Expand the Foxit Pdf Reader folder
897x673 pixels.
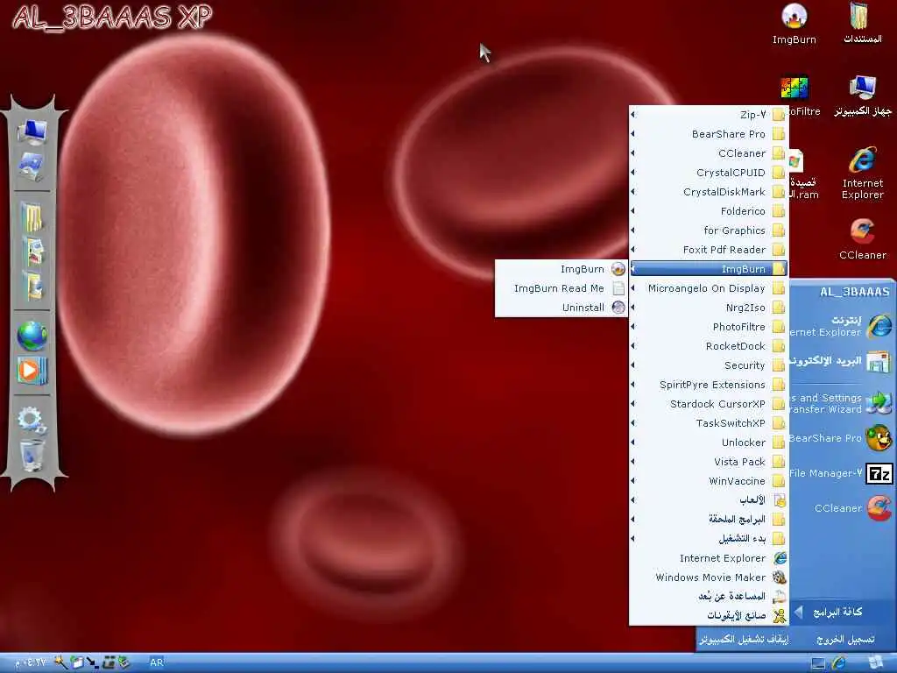coord(709,250)
